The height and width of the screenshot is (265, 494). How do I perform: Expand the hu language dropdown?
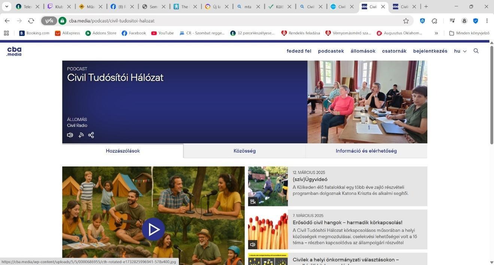tap(460, 51)
